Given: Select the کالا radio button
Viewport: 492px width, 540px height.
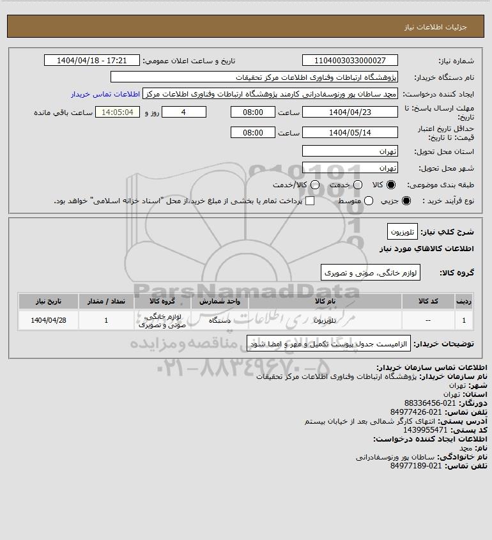Looking at the screenshot, I should (391, 185).
